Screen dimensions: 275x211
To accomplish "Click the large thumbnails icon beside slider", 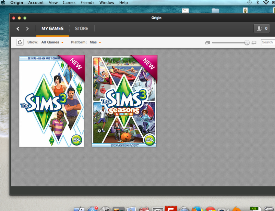I will pyautogui.click(x=254, y=42).
